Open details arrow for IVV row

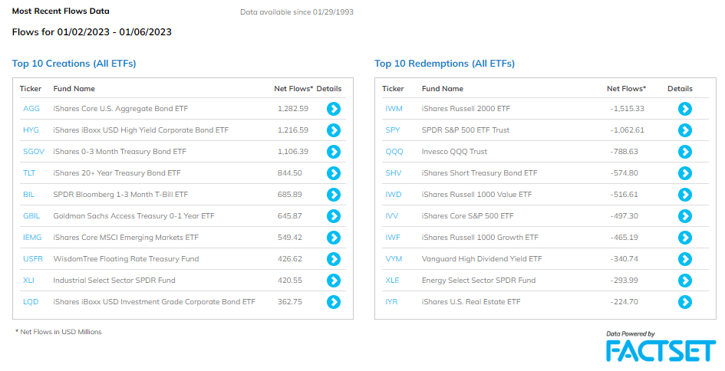click(x=685, y=216)
